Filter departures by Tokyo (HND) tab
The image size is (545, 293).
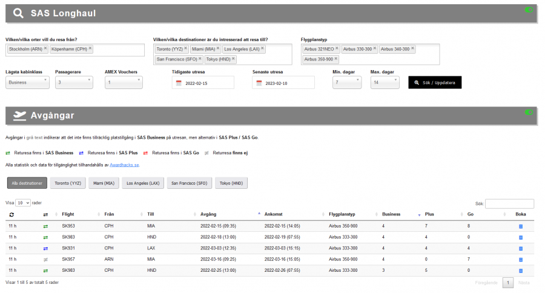(x=231, y=183)
